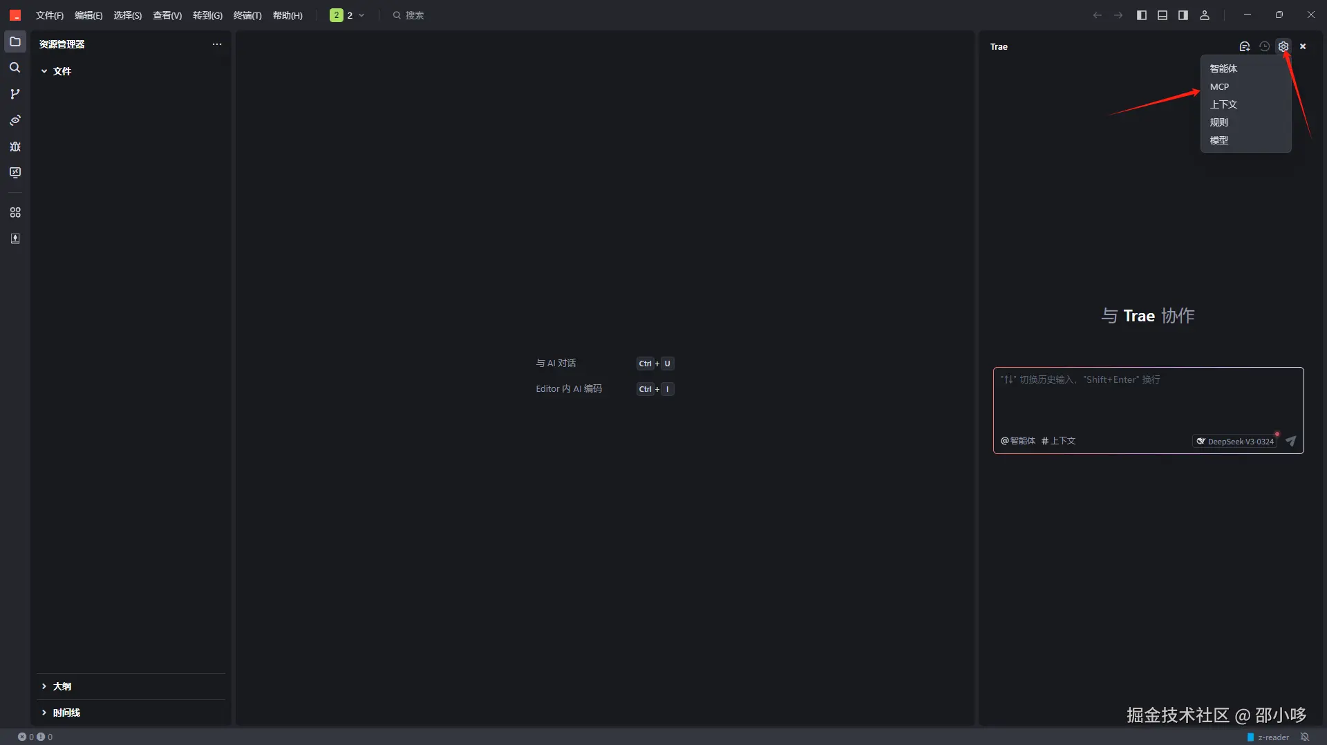
Task: Click the @智能体 mention button
Action: pos(1018,441)
